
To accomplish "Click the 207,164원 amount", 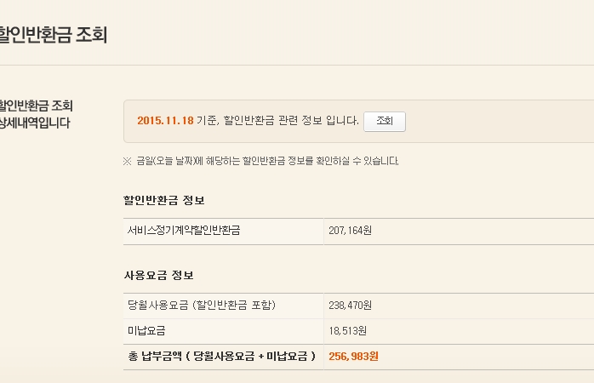I will pyautogui.click(x=350, y=231).
